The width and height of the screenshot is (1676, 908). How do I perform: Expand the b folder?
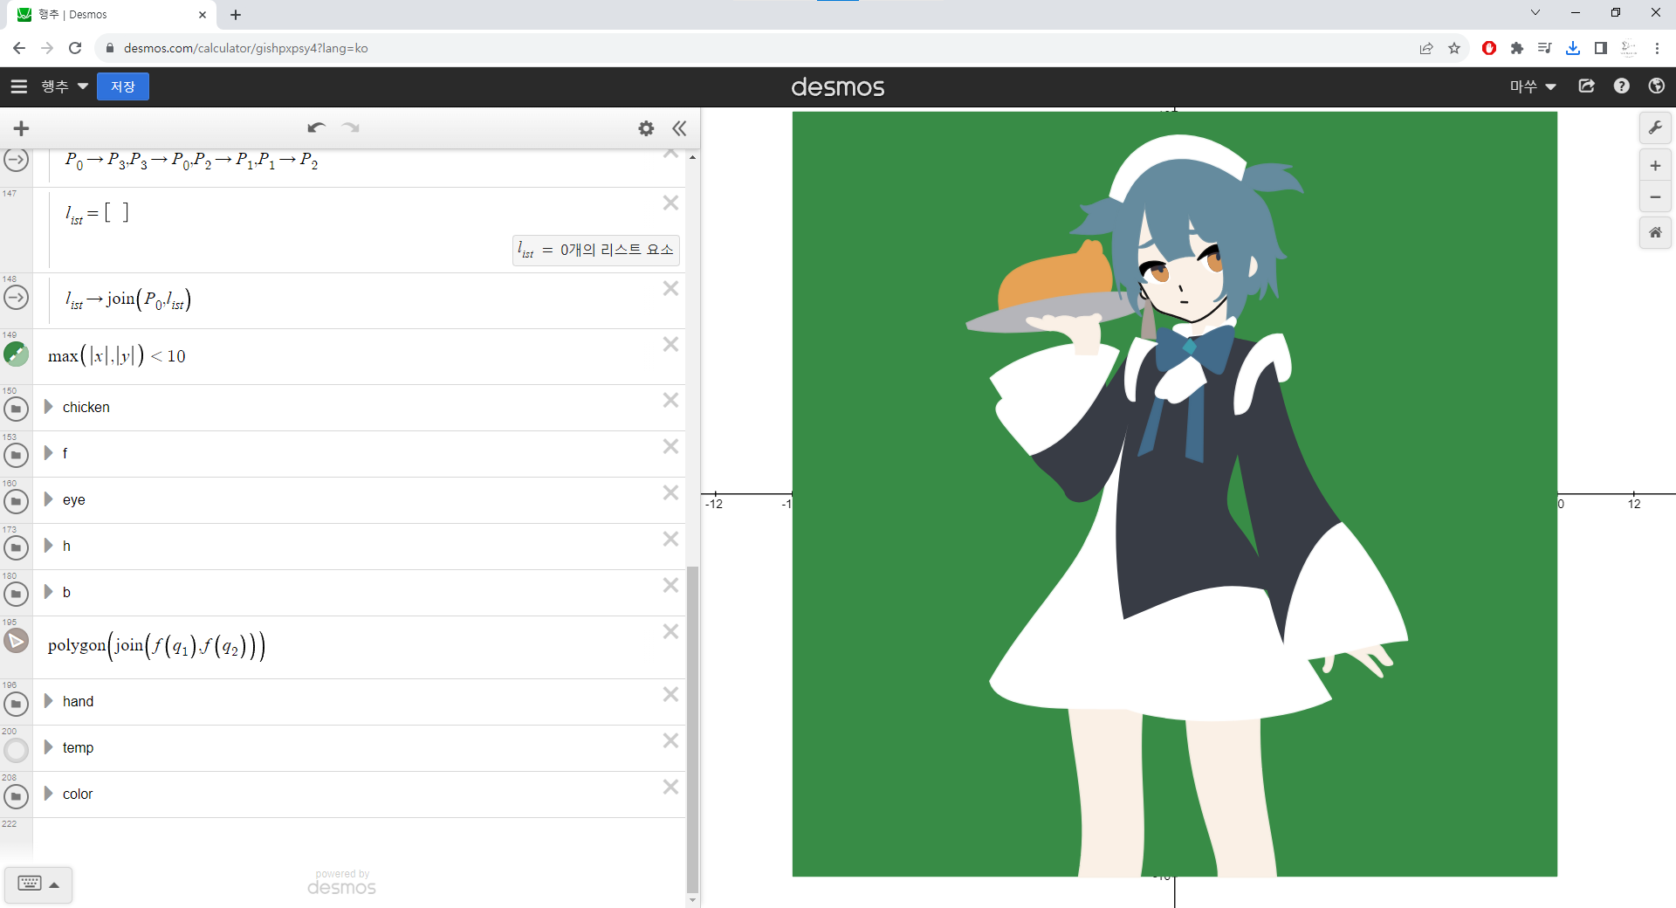(x=49, y=592)
